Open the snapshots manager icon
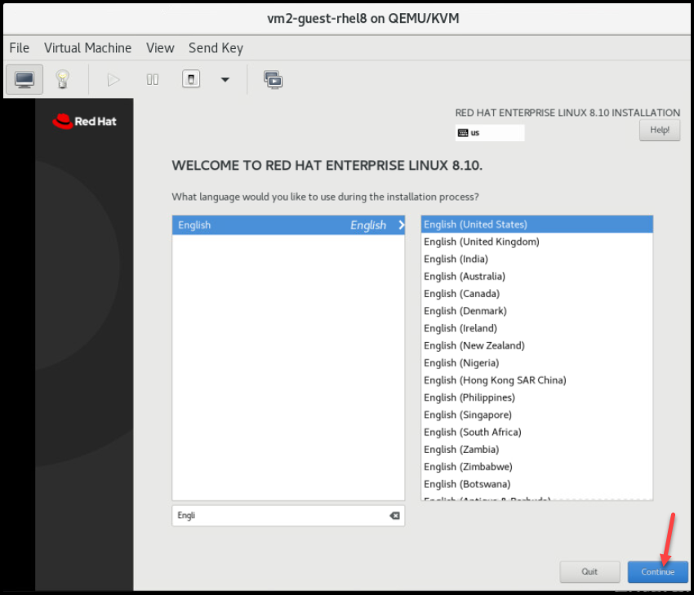The image size is (694, 595). tap(273, 79)
